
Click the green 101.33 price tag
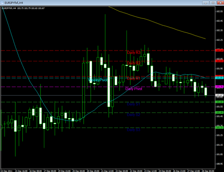(x=219, y=127)
